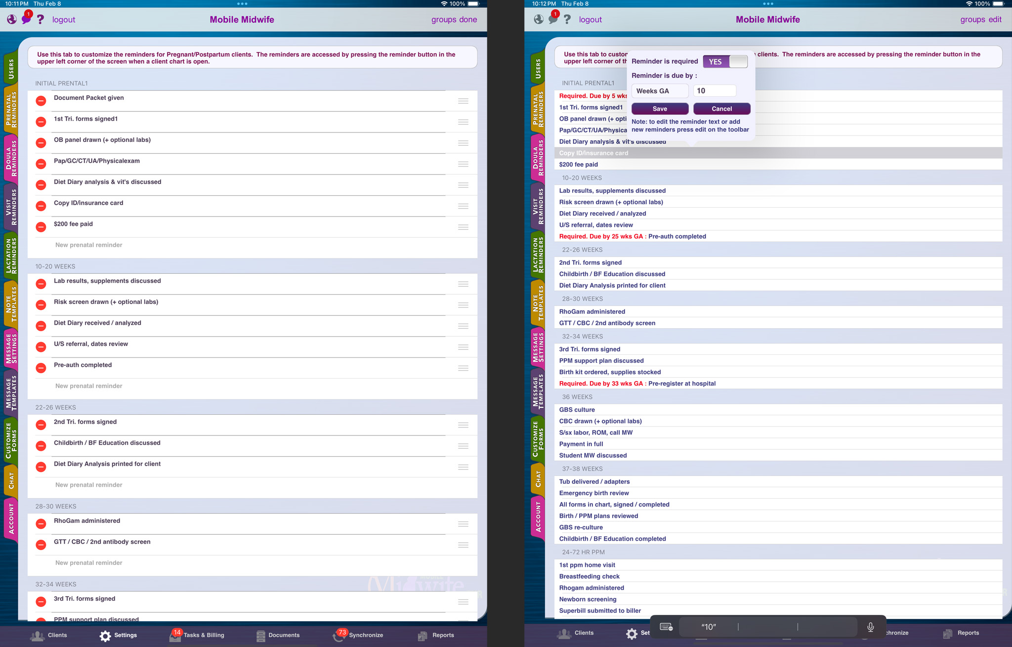Open help question mark in left window

click(x=41, y=19)
